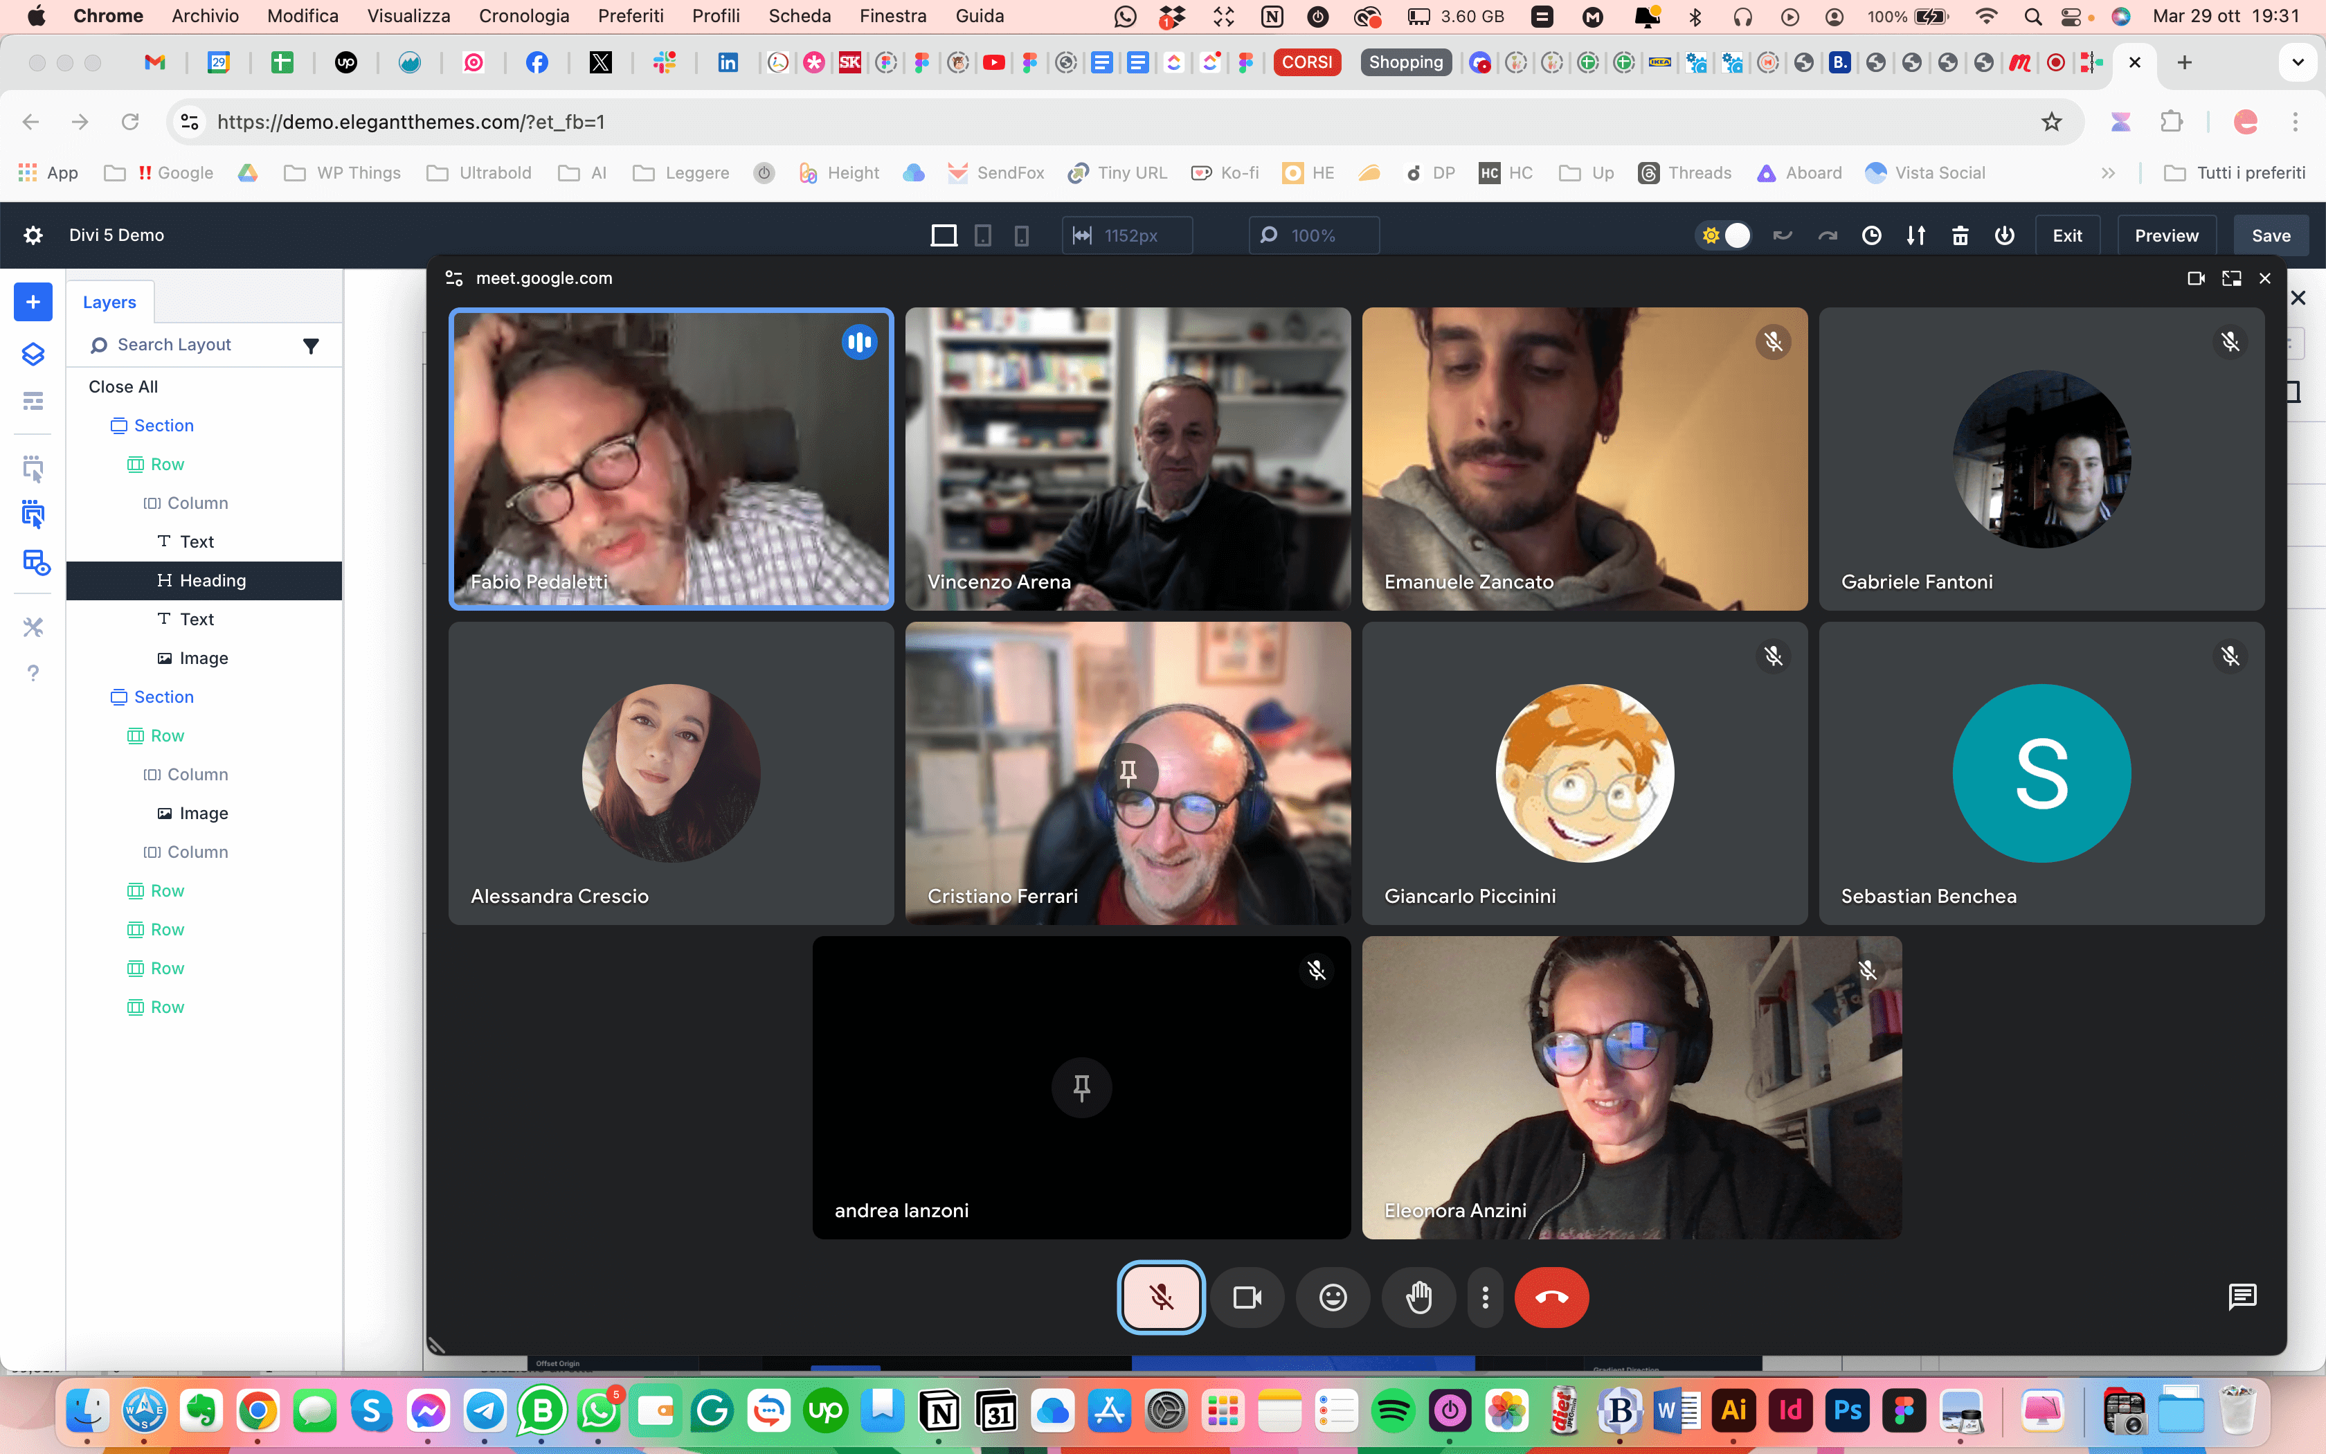Switch to tablet preview mode
This screenshot has width=2326, height=1454.
coord(982,235)
